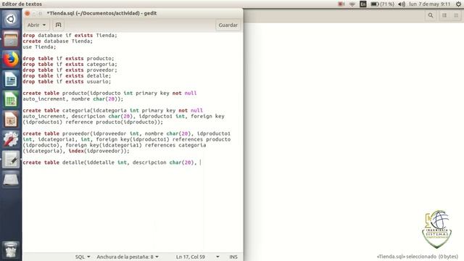Switch to gedit text editor dock icon
The width and height of the screenshot is (464, 261).
(11, 159)
